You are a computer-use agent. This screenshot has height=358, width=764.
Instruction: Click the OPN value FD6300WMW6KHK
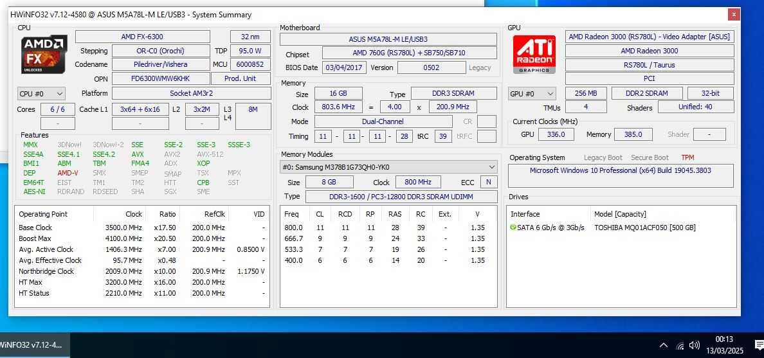click(x=160, y=78)
